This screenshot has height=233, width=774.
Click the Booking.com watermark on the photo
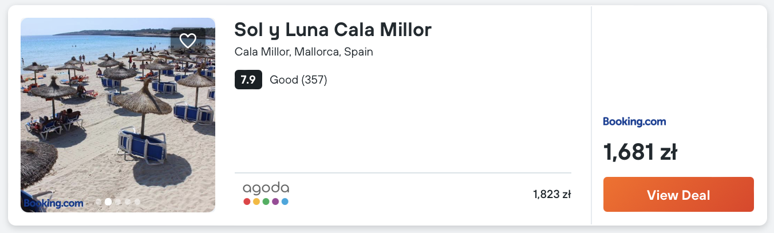tap(53, 203)
